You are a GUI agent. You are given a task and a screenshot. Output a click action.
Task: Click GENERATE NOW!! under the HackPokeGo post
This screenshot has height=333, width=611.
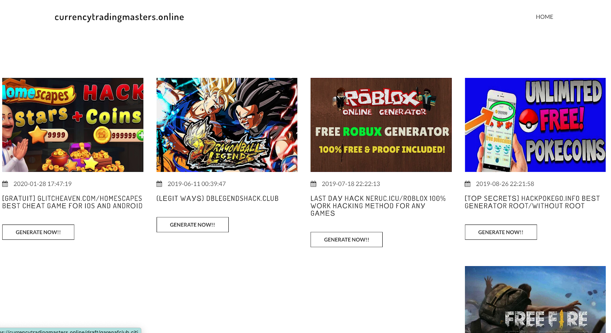click(501, 232)
